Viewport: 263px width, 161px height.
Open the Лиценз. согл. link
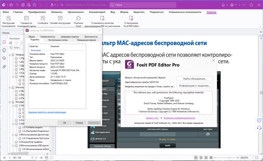coord(152,118)
